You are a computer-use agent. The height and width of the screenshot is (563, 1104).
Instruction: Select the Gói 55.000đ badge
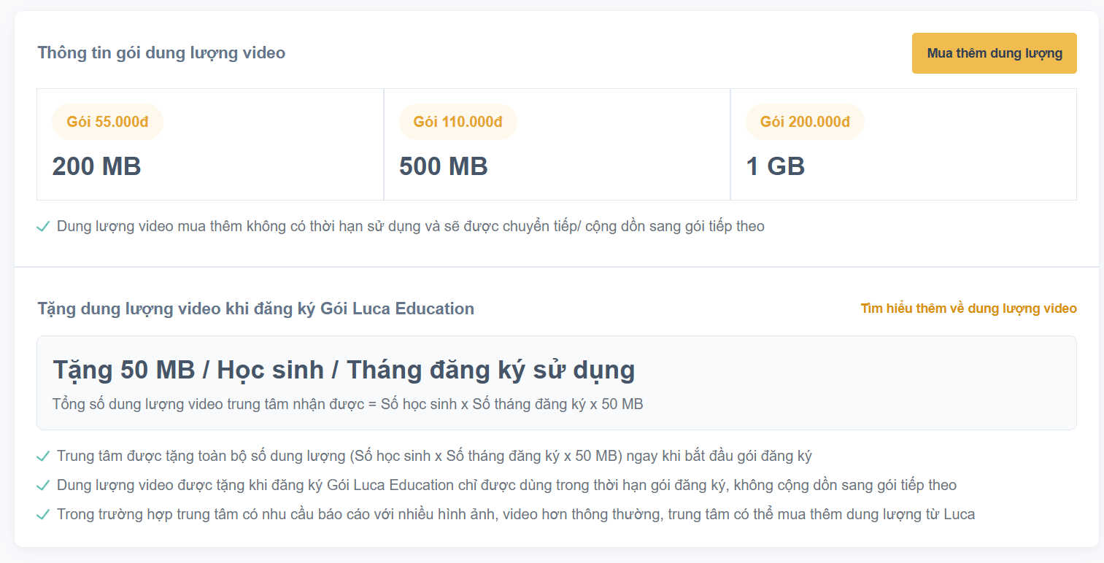click(x=107, y=122)
